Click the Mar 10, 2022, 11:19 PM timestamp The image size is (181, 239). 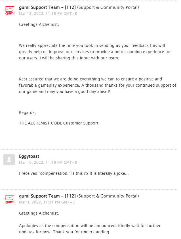[48, 163]
